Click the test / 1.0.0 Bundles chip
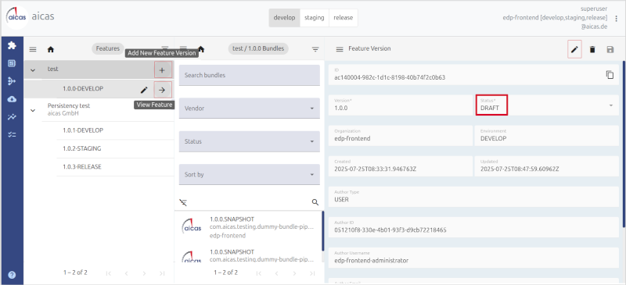The width and height of the screenshot is (626, 285). pyautogui.click(x=258, y=48)
